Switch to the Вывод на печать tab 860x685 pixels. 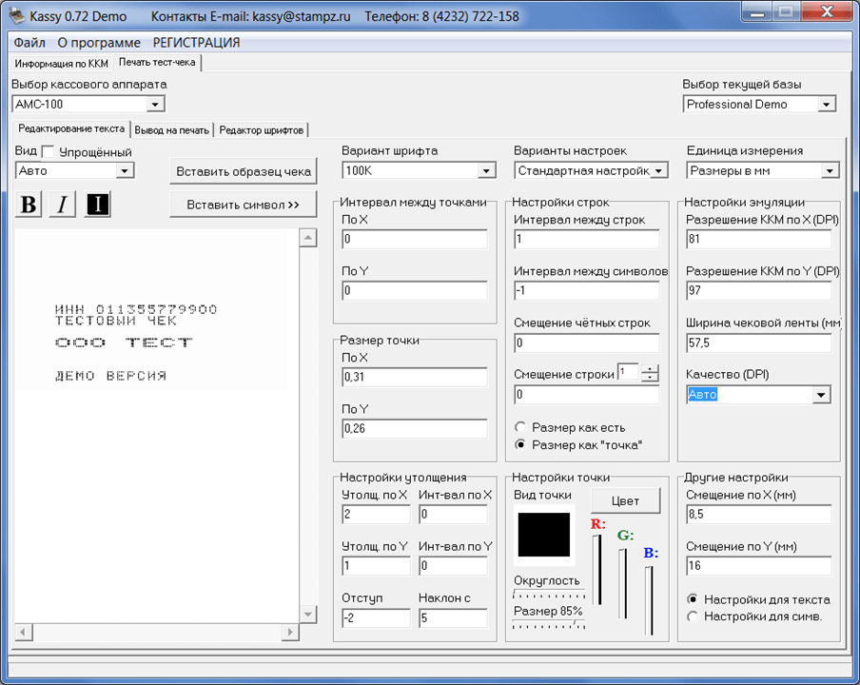point(171,130)
